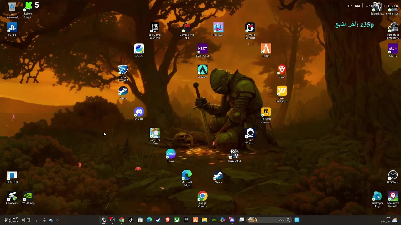401x225 pixels.
Task: Launch GameSir T4k App shortcut
Action: click(x=187, y=31)
